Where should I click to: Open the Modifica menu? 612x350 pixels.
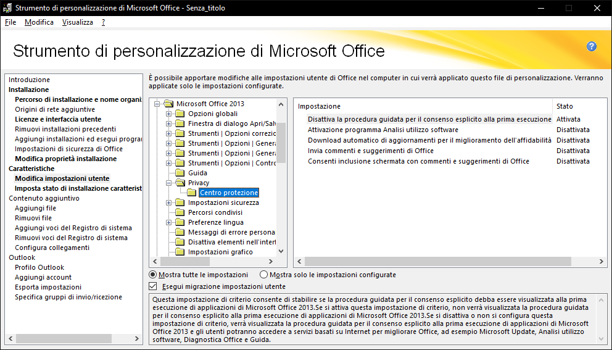39,22
